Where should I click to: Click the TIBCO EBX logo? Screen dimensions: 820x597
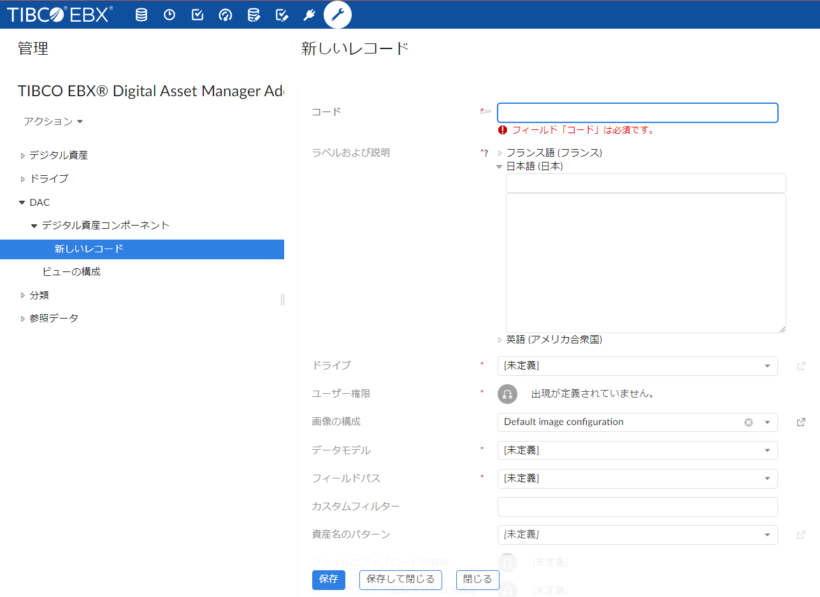click(60, 14)
